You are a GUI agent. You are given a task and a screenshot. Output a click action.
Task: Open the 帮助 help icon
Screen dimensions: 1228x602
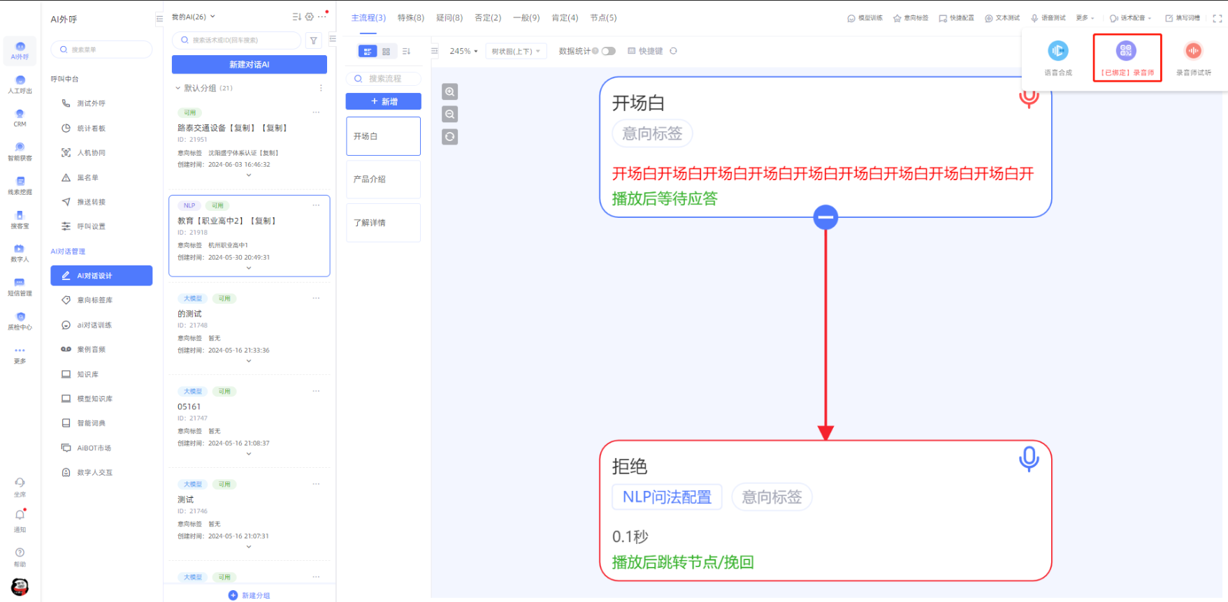[20, 557]
